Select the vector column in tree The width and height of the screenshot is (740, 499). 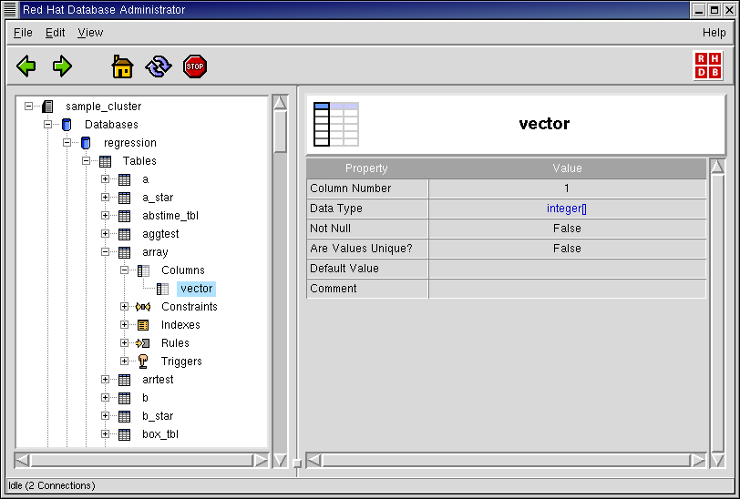pyautogui.click(x=196, y=289)
